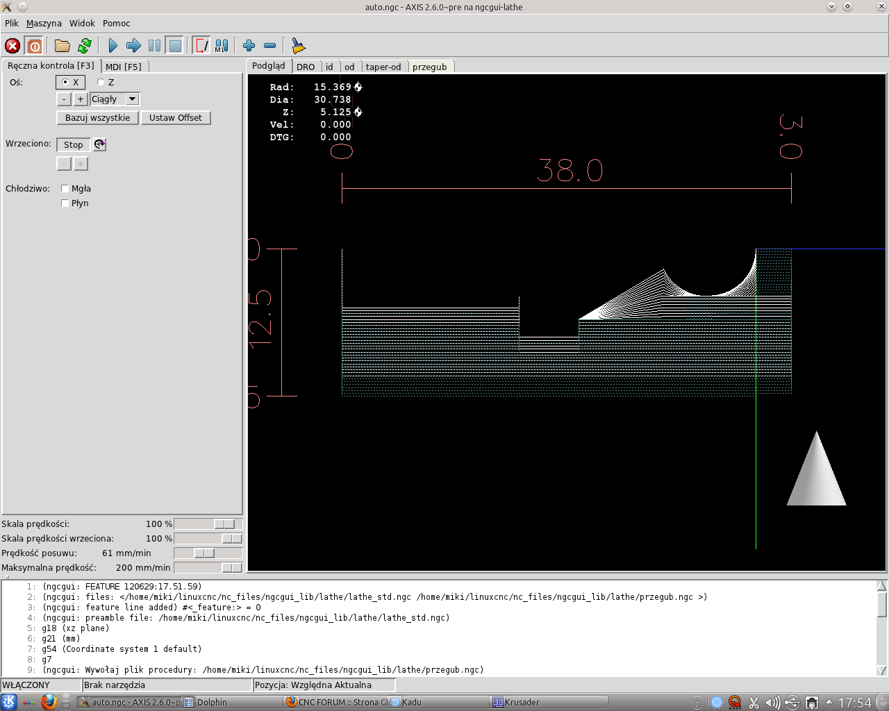The width and height of the screenshot is (889, 711).
Task: Open the Pomoc menu
Action: click(x=116, y=23)
